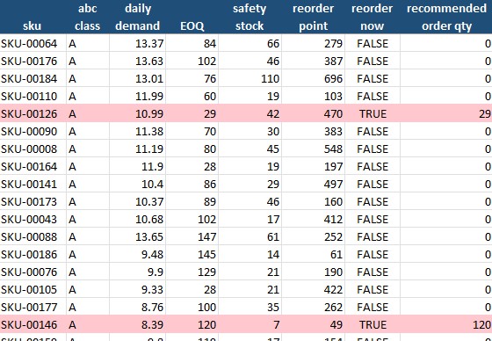
Task: Select EOQ value 100
Action: click(x=192, y=307)
